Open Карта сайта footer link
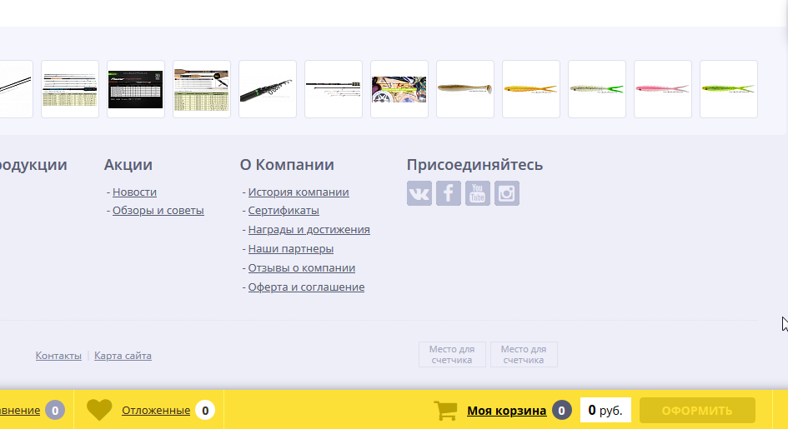 (123, 356)
